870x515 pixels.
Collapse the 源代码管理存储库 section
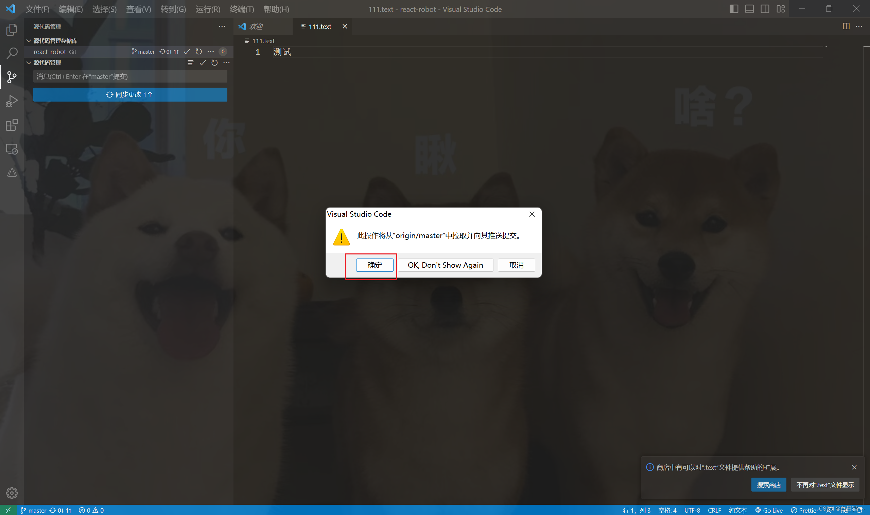[29, 41]
